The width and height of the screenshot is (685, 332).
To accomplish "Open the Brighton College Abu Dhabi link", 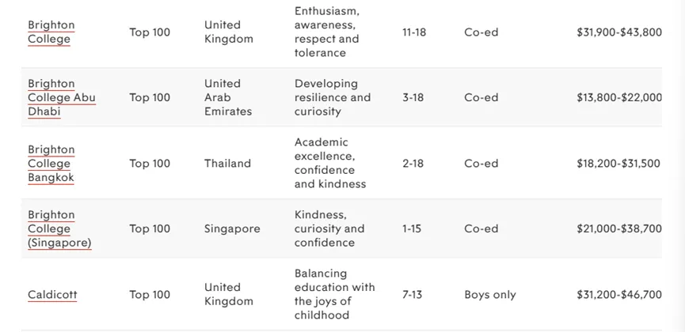I will point(62,97).
